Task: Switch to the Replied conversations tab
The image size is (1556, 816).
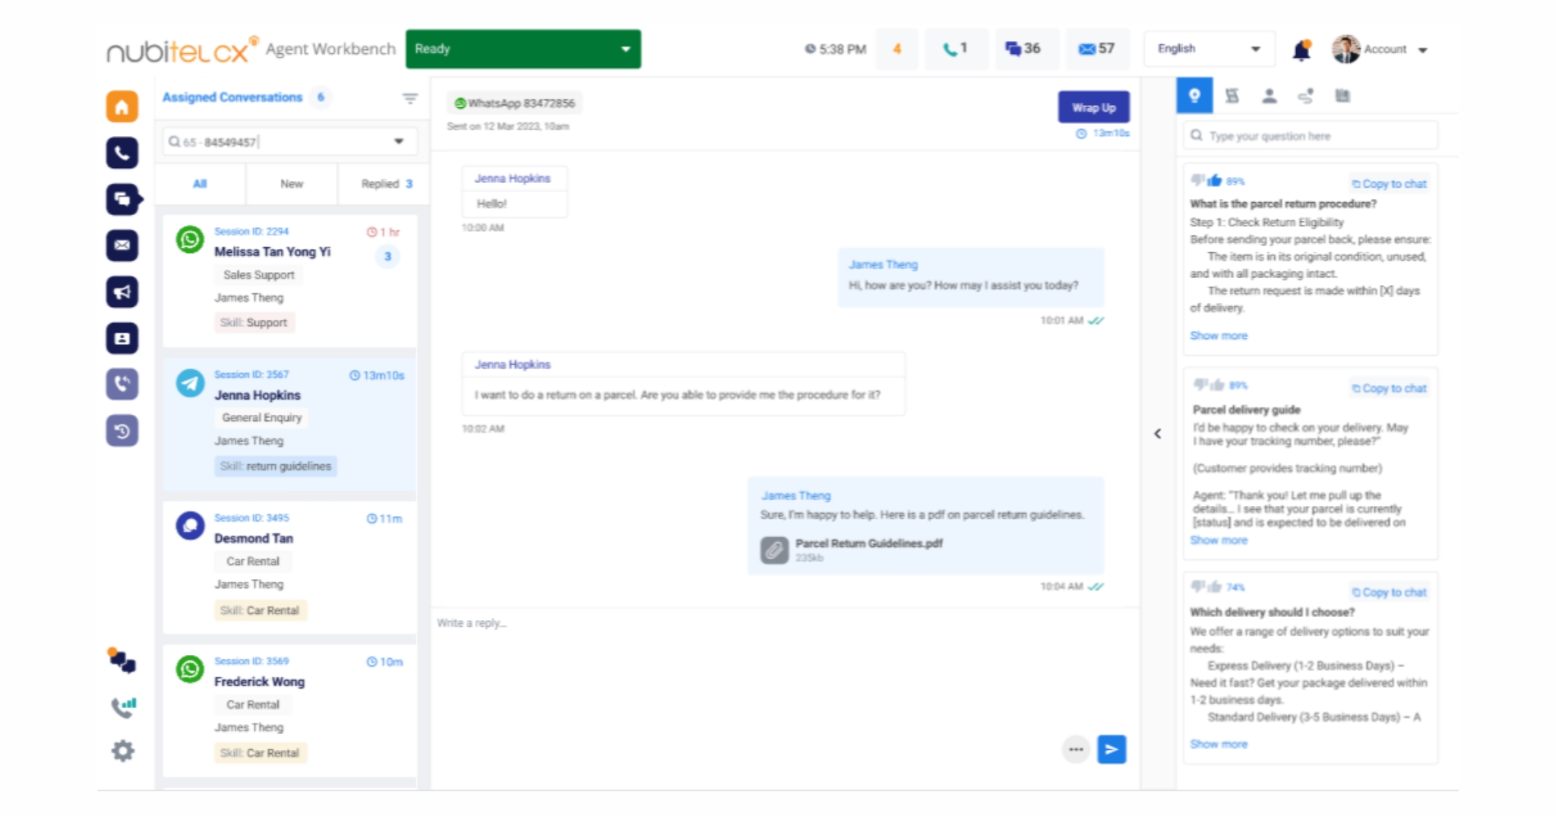Action: (382, 183)
